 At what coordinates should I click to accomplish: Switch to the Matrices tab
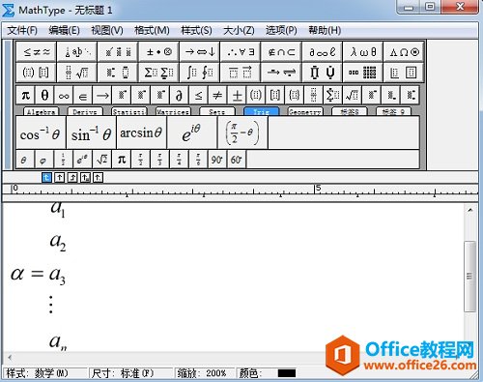(173, 111)
